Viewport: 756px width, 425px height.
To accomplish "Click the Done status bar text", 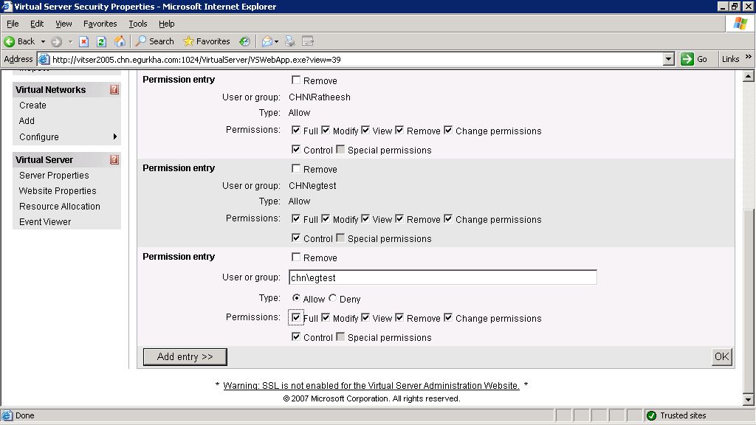I will 24,415.
